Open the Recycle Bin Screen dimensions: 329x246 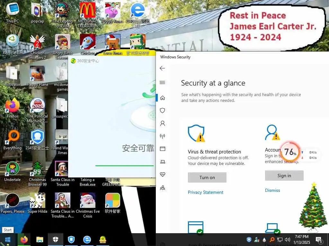[13, 44]
